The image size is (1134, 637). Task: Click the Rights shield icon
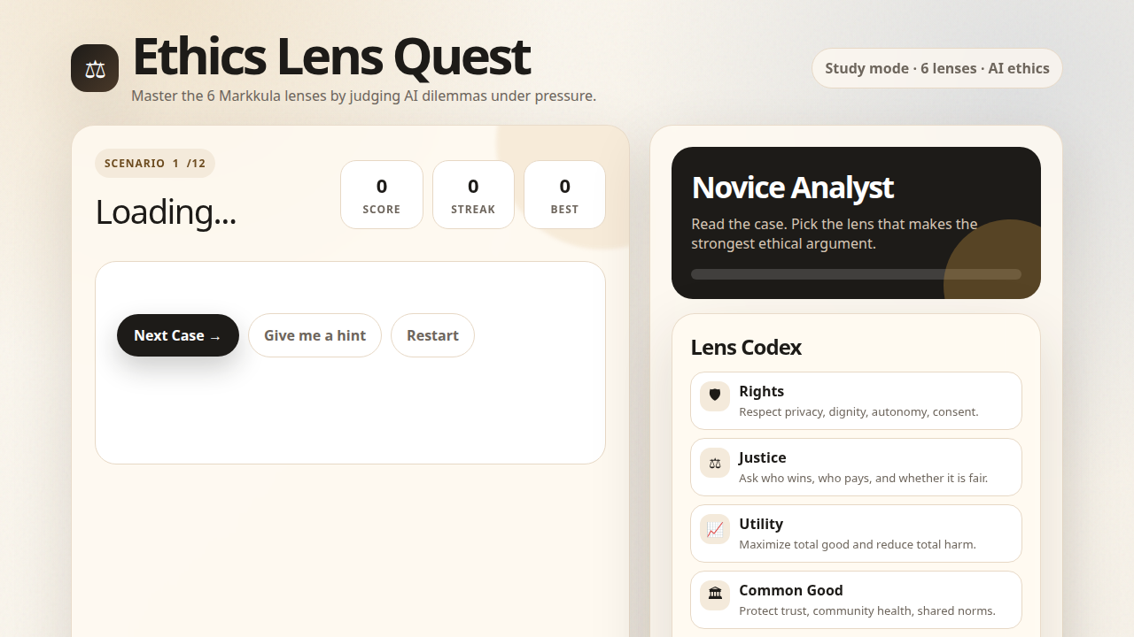715,395
